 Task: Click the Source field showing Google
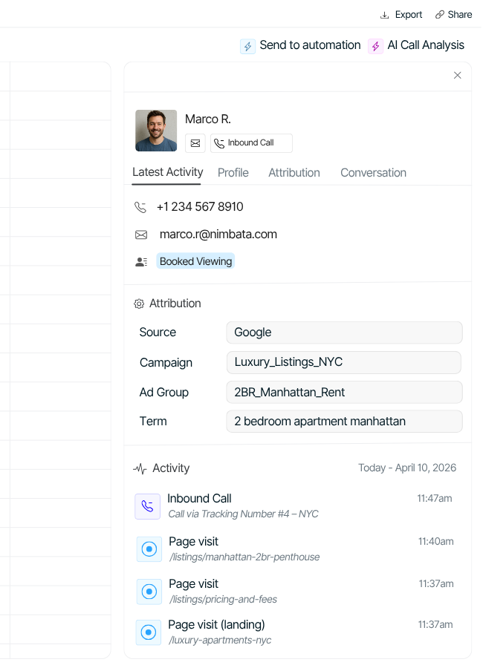pos(344,333)
